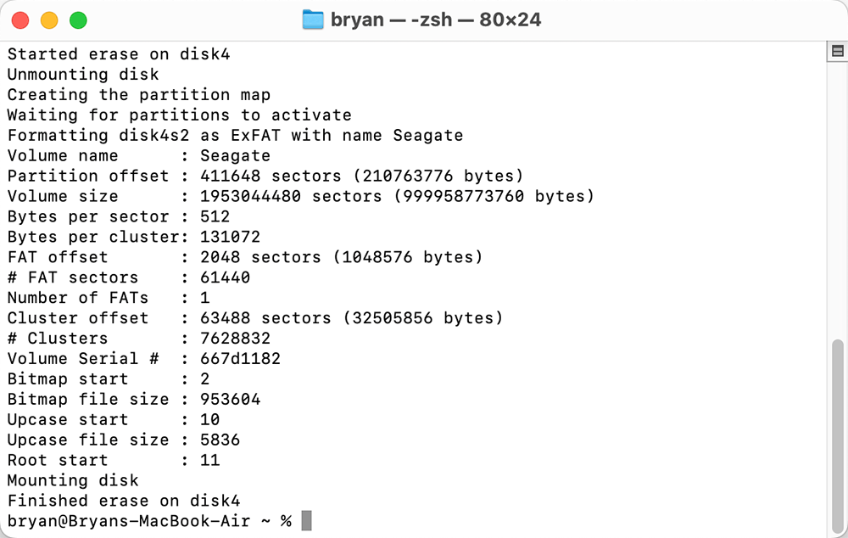This screenshot has width=848, height=538.
Task: Click the vertical scrollbar thumb
Action: click(x=837, y=433)
